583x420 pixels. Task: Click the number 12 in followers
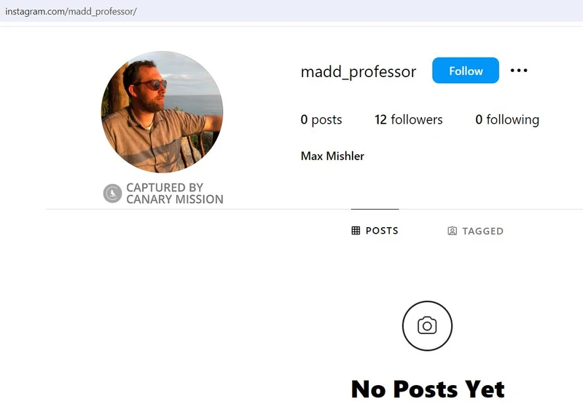[380, 119]
